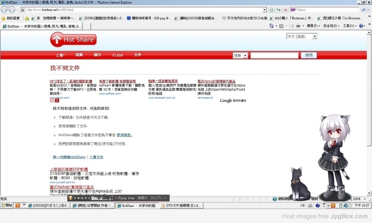Click the Start button on taskbar
The width and height of the screenshot is (372, 223).
point(7,205)
